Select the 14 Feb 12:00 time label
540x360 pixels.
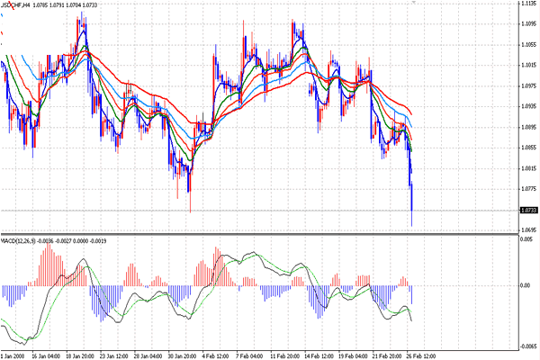coord(319,355)
